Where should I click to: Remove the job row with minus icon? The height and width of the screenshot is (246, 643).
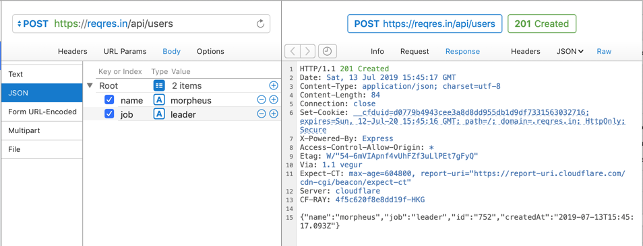[262, 114]
